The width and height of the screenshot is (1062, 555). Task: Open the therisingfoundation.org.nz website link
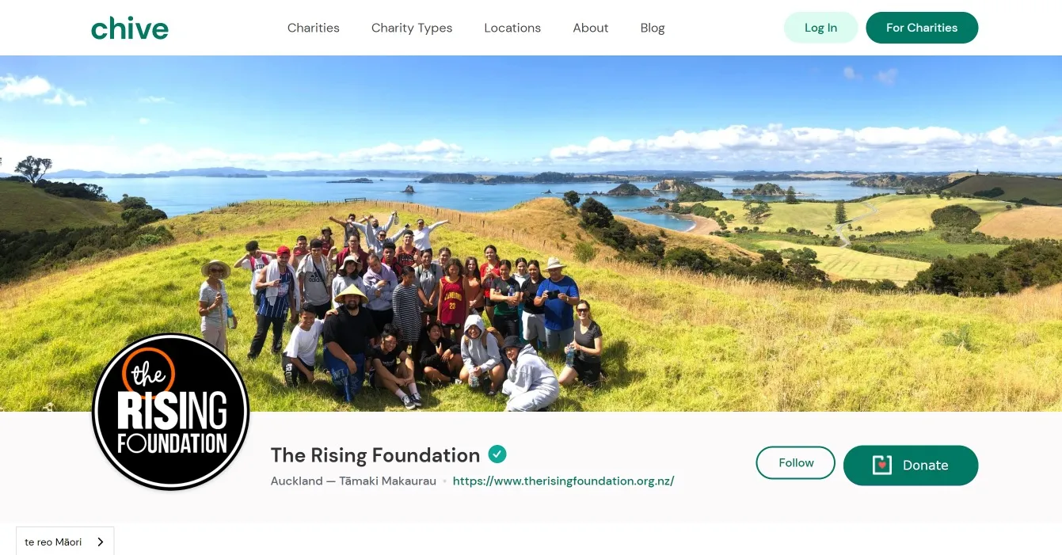pos(563,481)
